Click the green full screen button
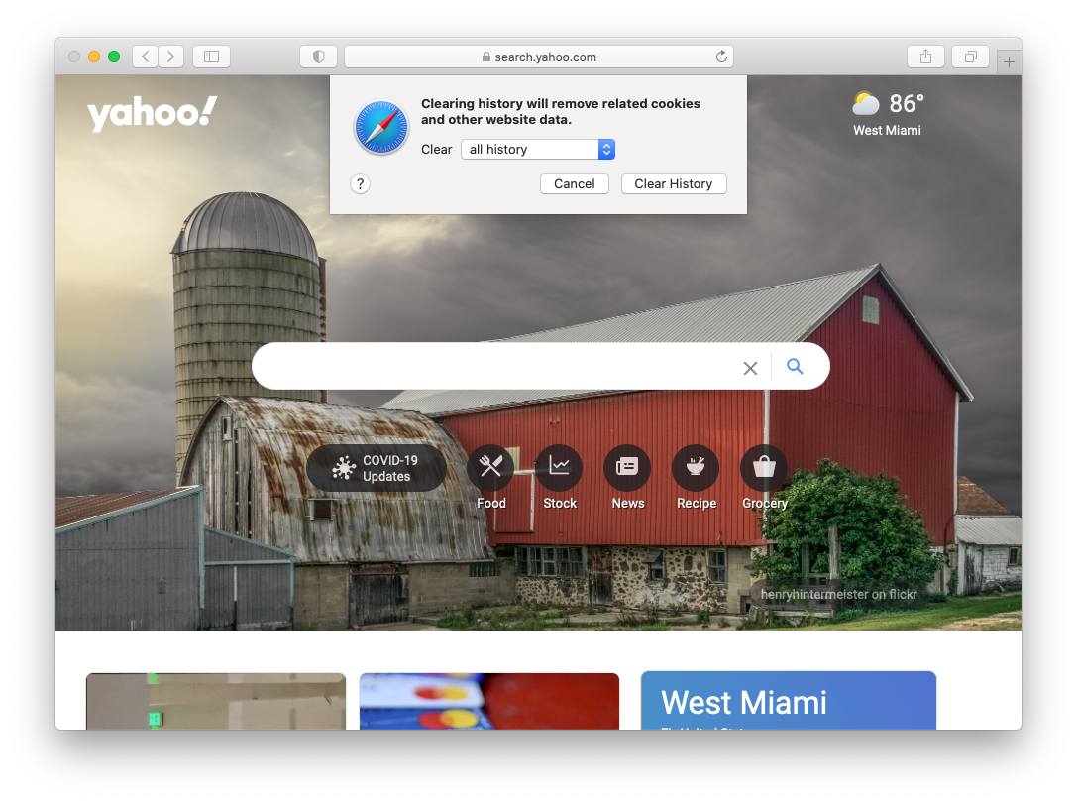 point(114,57)
